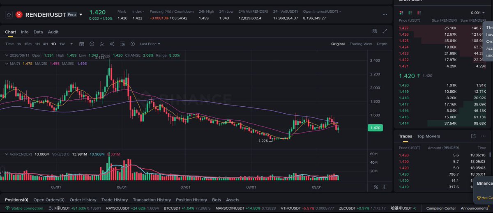This screenshot has width=493, height=213.
Task: Select the 1D time interval
Action: (x=53, y=44)
